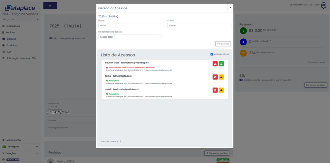This screenshot has height=163, width=330.
Task: Click the home icon in top right
Action: (324, 5)
